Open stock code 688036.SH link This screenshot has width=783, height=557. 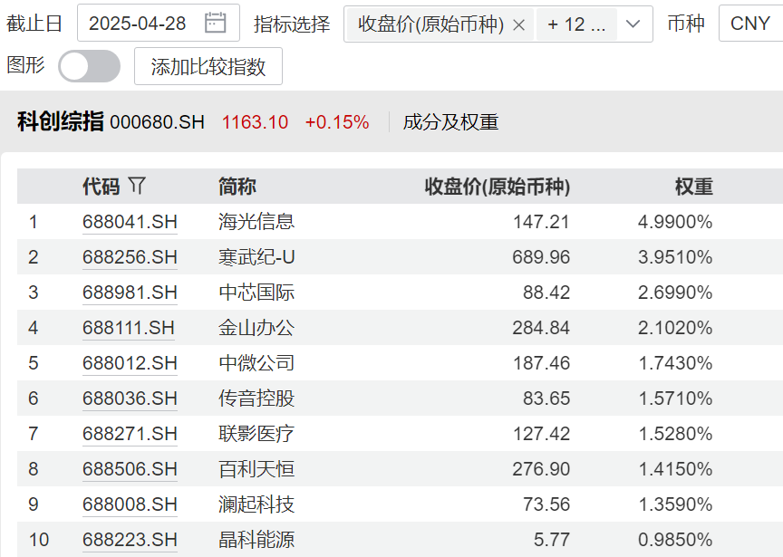tap(130, 399)
